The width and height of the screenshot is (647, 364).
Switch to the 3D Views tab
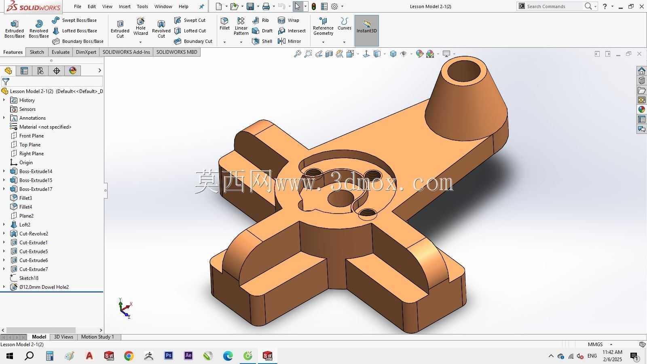tap(63, 337)
